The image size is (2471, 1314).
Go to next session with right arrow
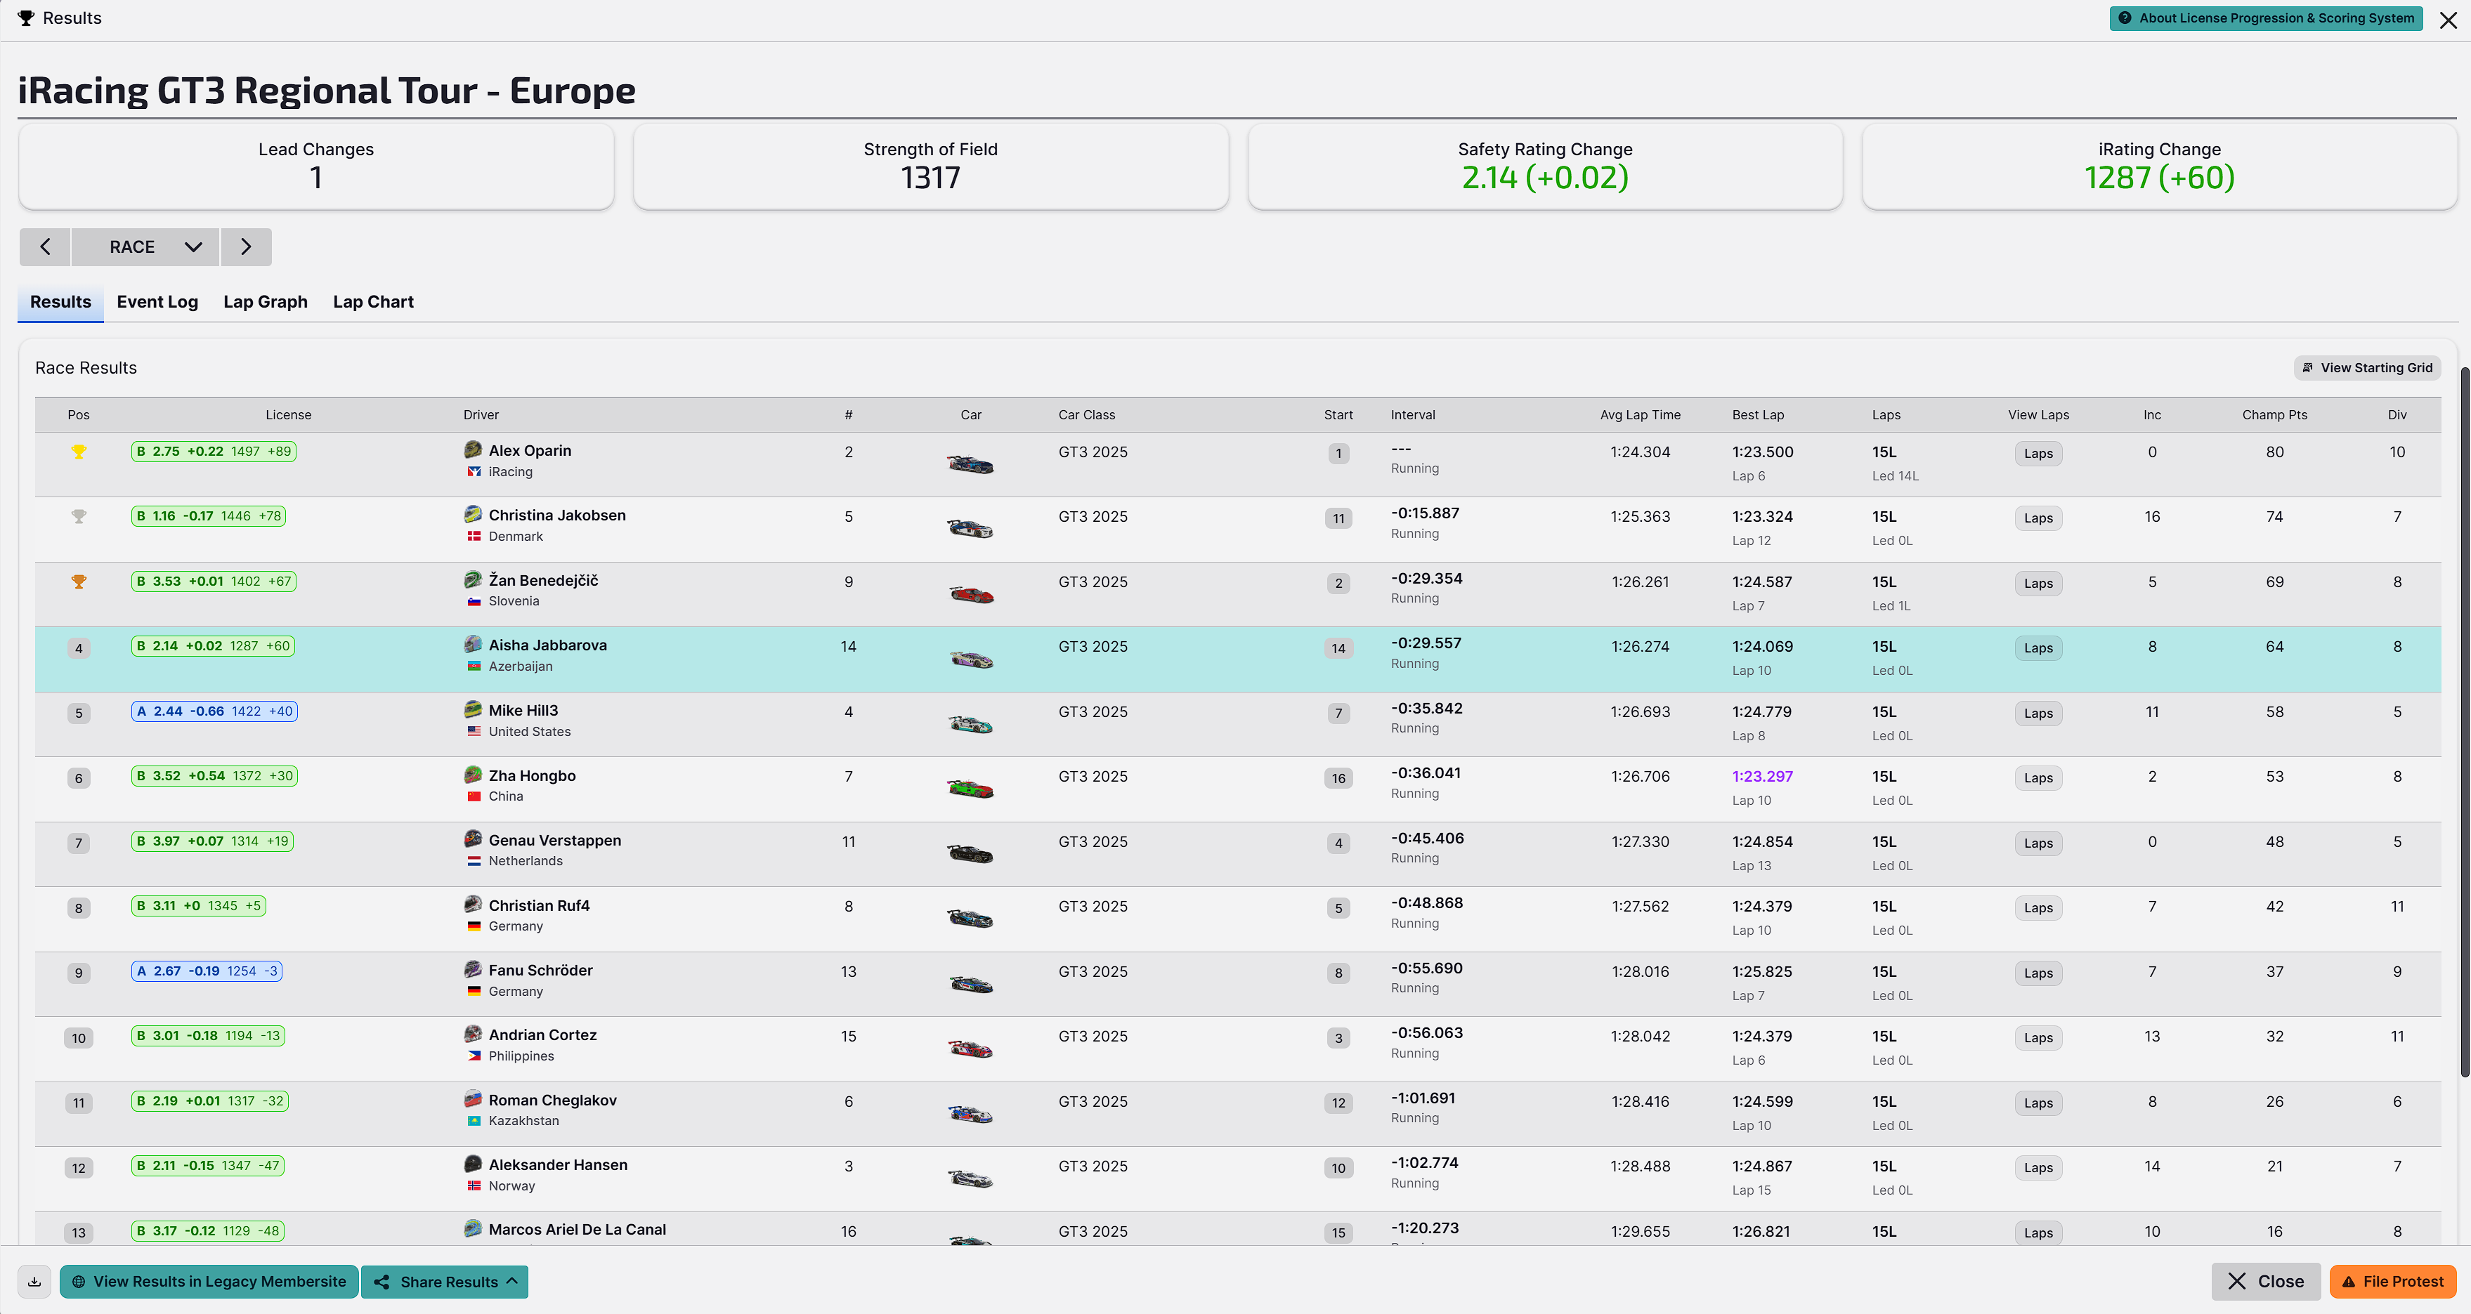tap(246, 247)
